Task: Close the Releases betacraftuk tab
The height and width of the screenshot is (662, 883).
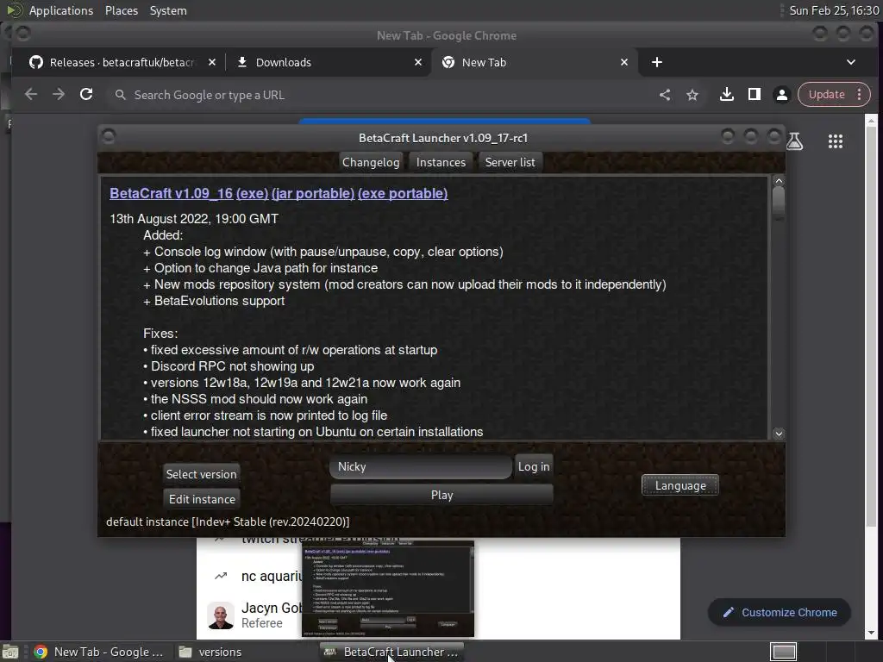Action: pyautogui.click(x=212, y=62)
